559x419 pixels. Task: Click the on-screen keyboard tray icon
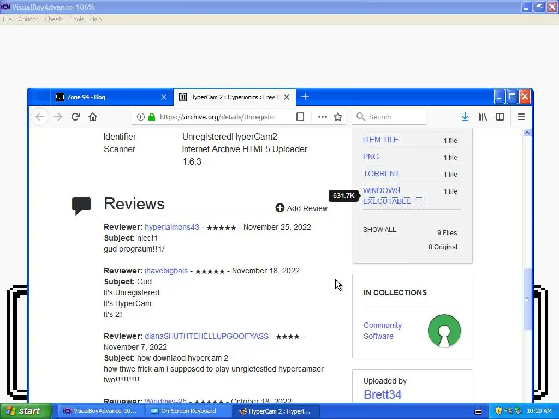pyautogui.click(x=478, y=411)
